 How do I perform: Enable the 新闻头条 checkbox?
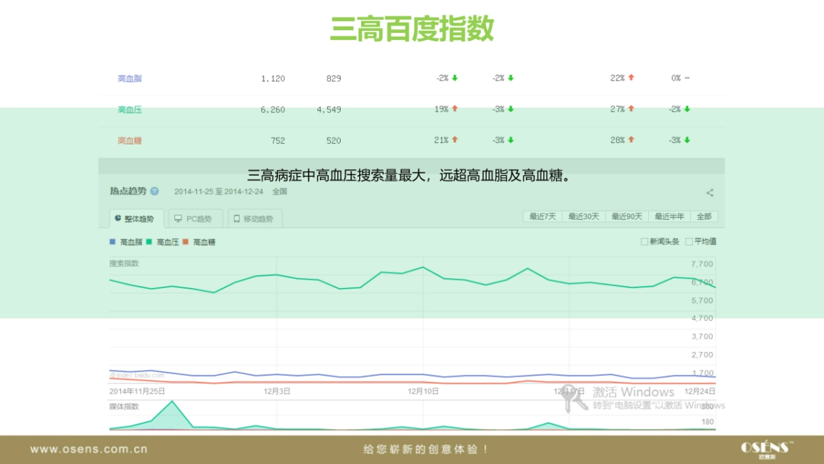645,241
